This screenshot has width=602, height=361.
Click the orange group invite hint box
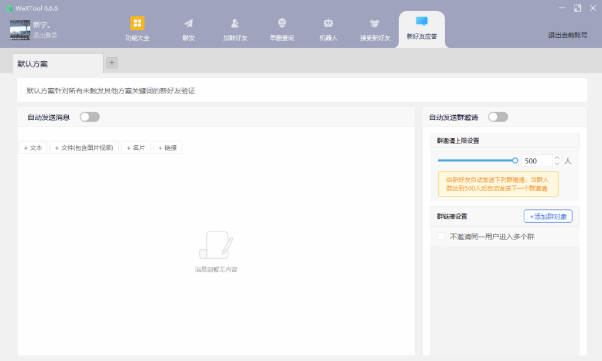tap(498, 184)
